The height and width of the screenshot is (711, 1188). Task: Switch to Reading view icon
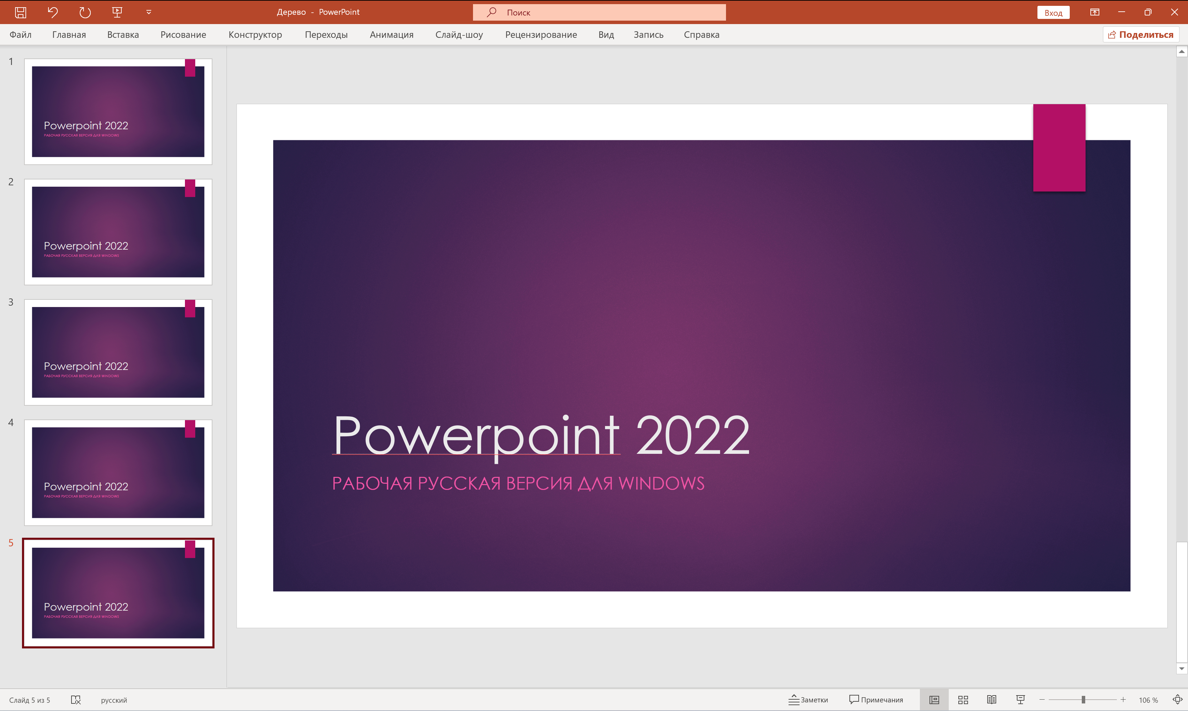[x=992, y=700]
